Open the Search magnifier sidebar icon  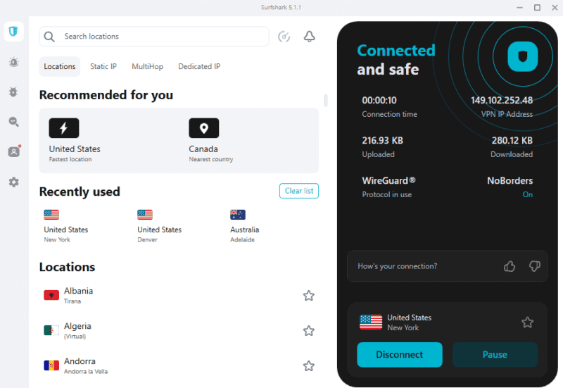pos(13,122)
